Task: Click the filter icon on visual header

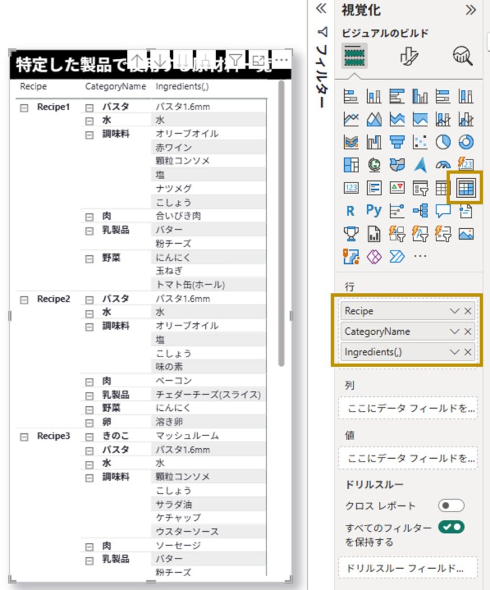Action: [x=235, y=60]
